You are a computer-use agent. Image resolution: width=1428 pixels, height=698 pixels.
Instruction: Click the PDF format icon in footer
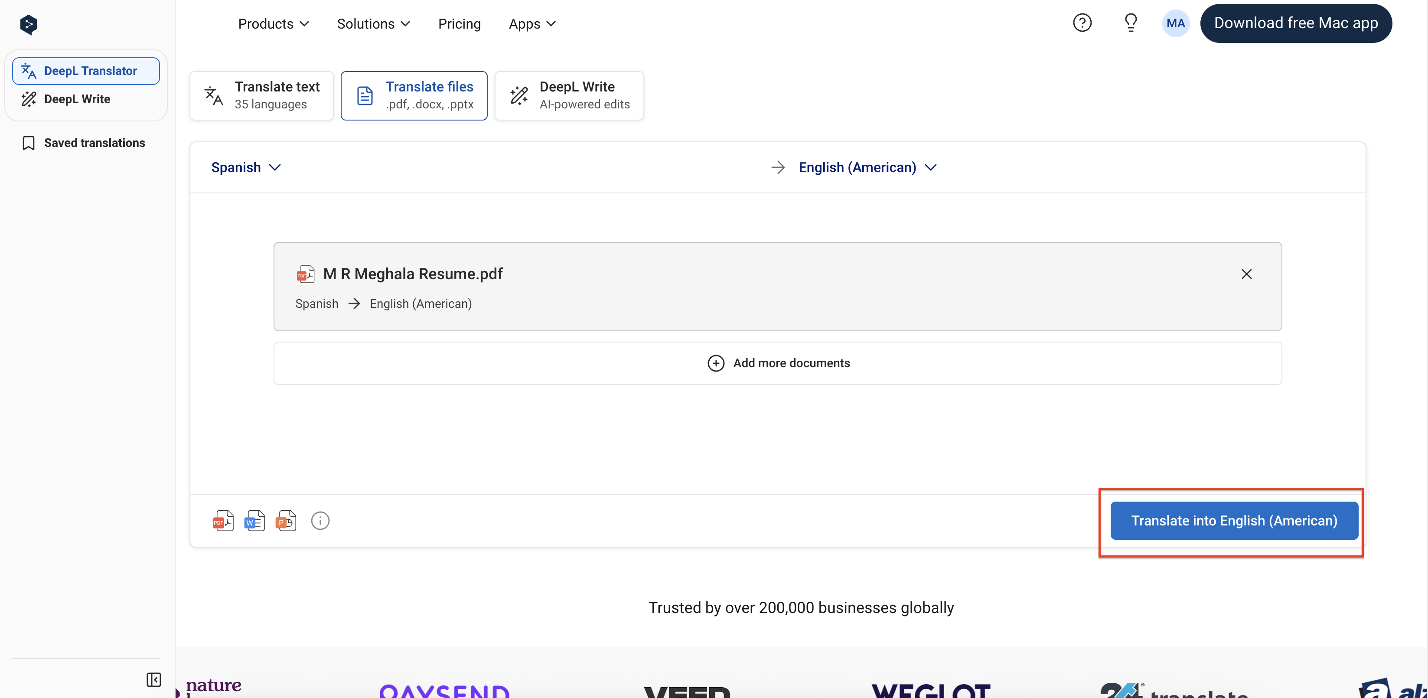pos(223,521)
